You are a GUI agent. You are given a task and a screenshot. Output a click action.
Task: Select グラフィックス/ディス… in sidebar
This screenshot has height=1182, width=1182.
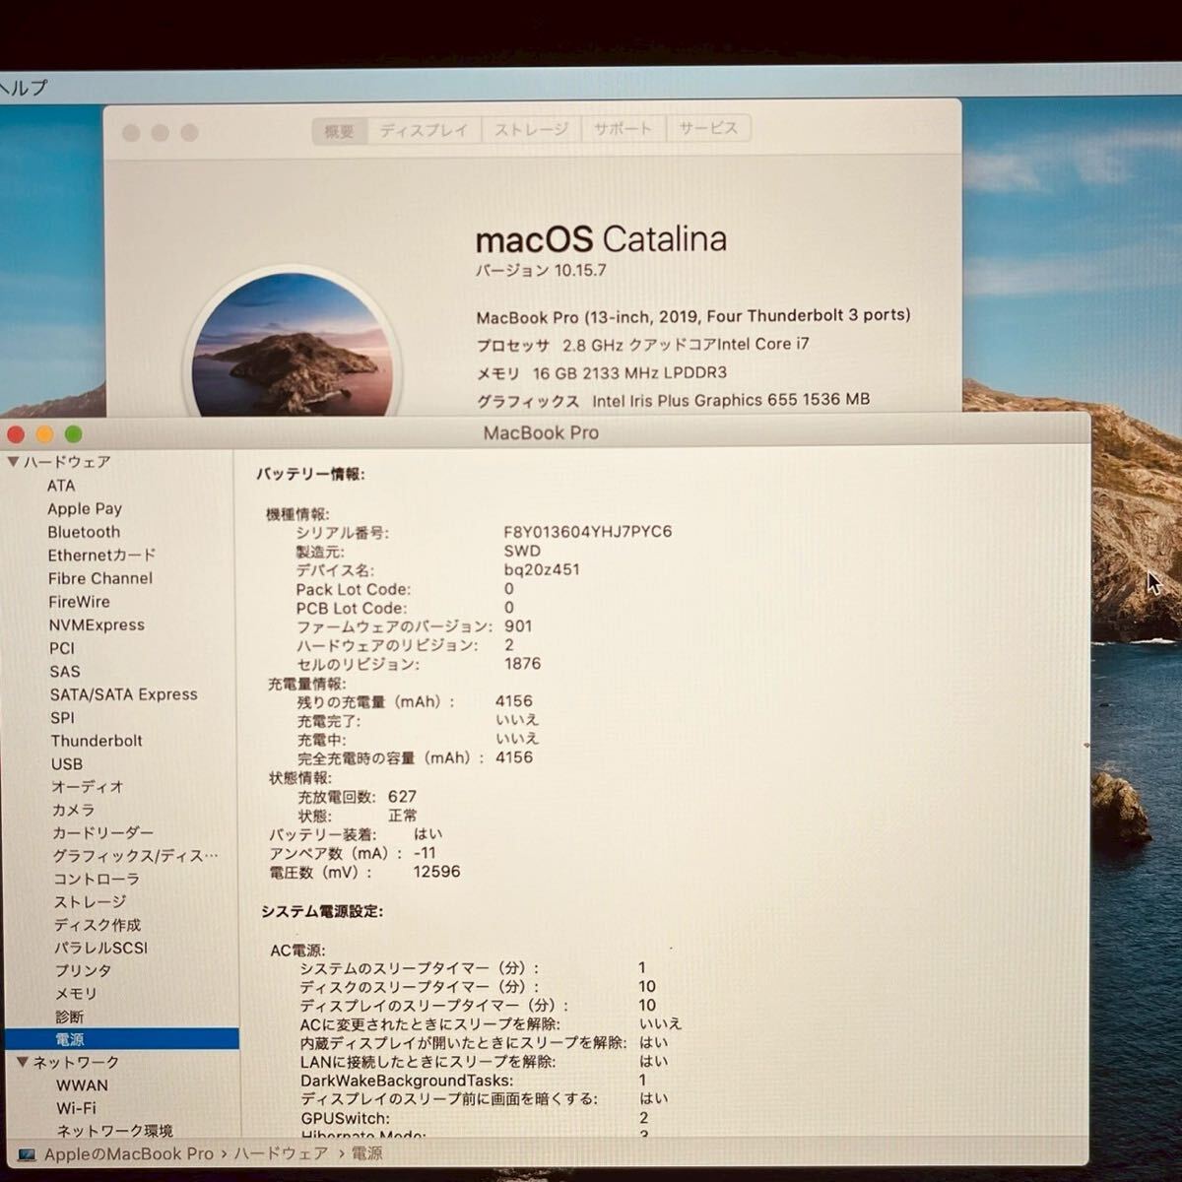[135, 856]
